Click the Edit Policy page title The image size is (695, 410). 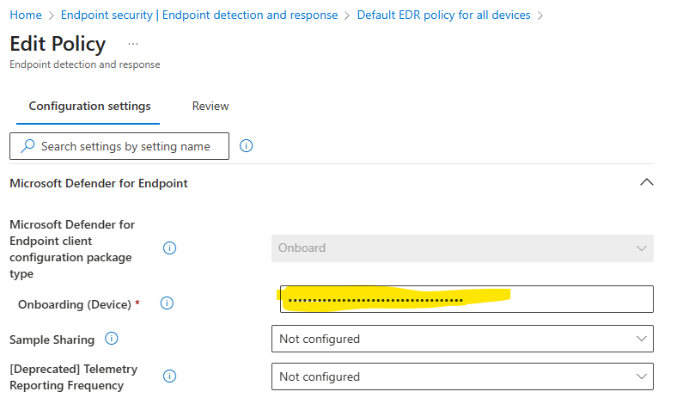coord(58,44)
